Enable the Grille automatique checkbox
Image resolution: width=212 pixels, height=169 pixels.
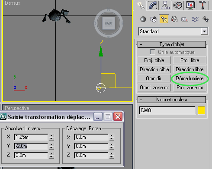pos(152,52)
